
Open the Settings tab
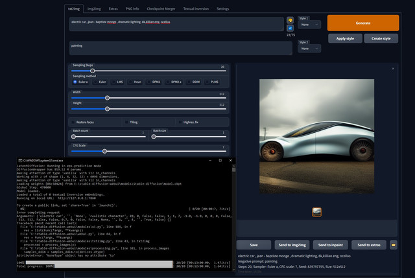click(222, 8)
